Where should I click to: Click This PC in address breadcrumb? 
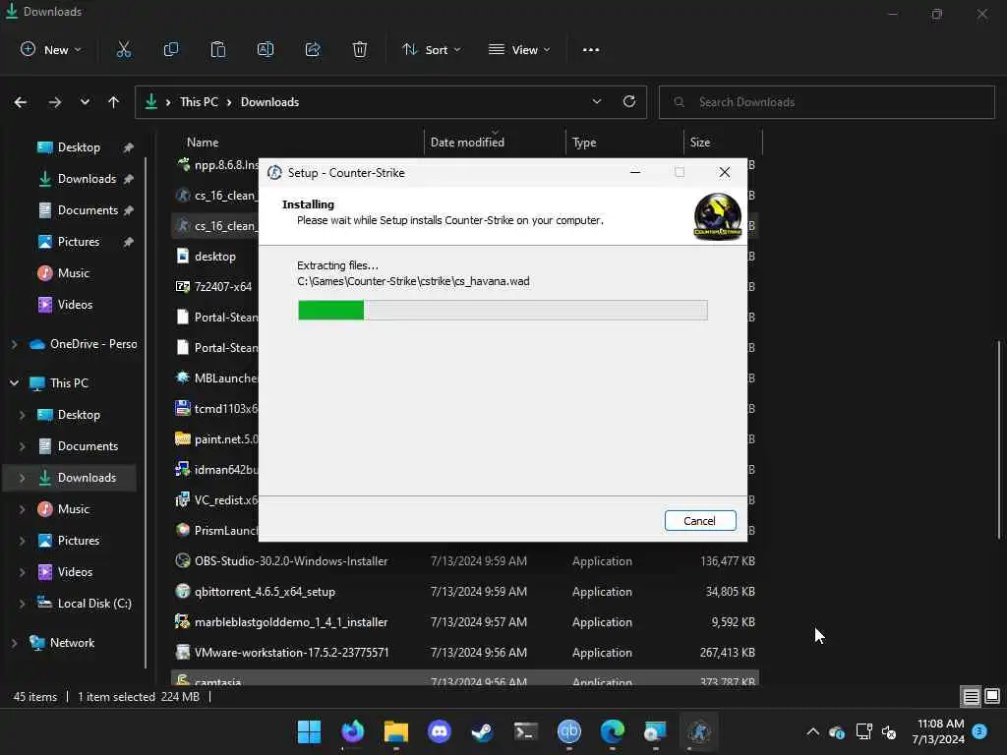click(199, 102)
